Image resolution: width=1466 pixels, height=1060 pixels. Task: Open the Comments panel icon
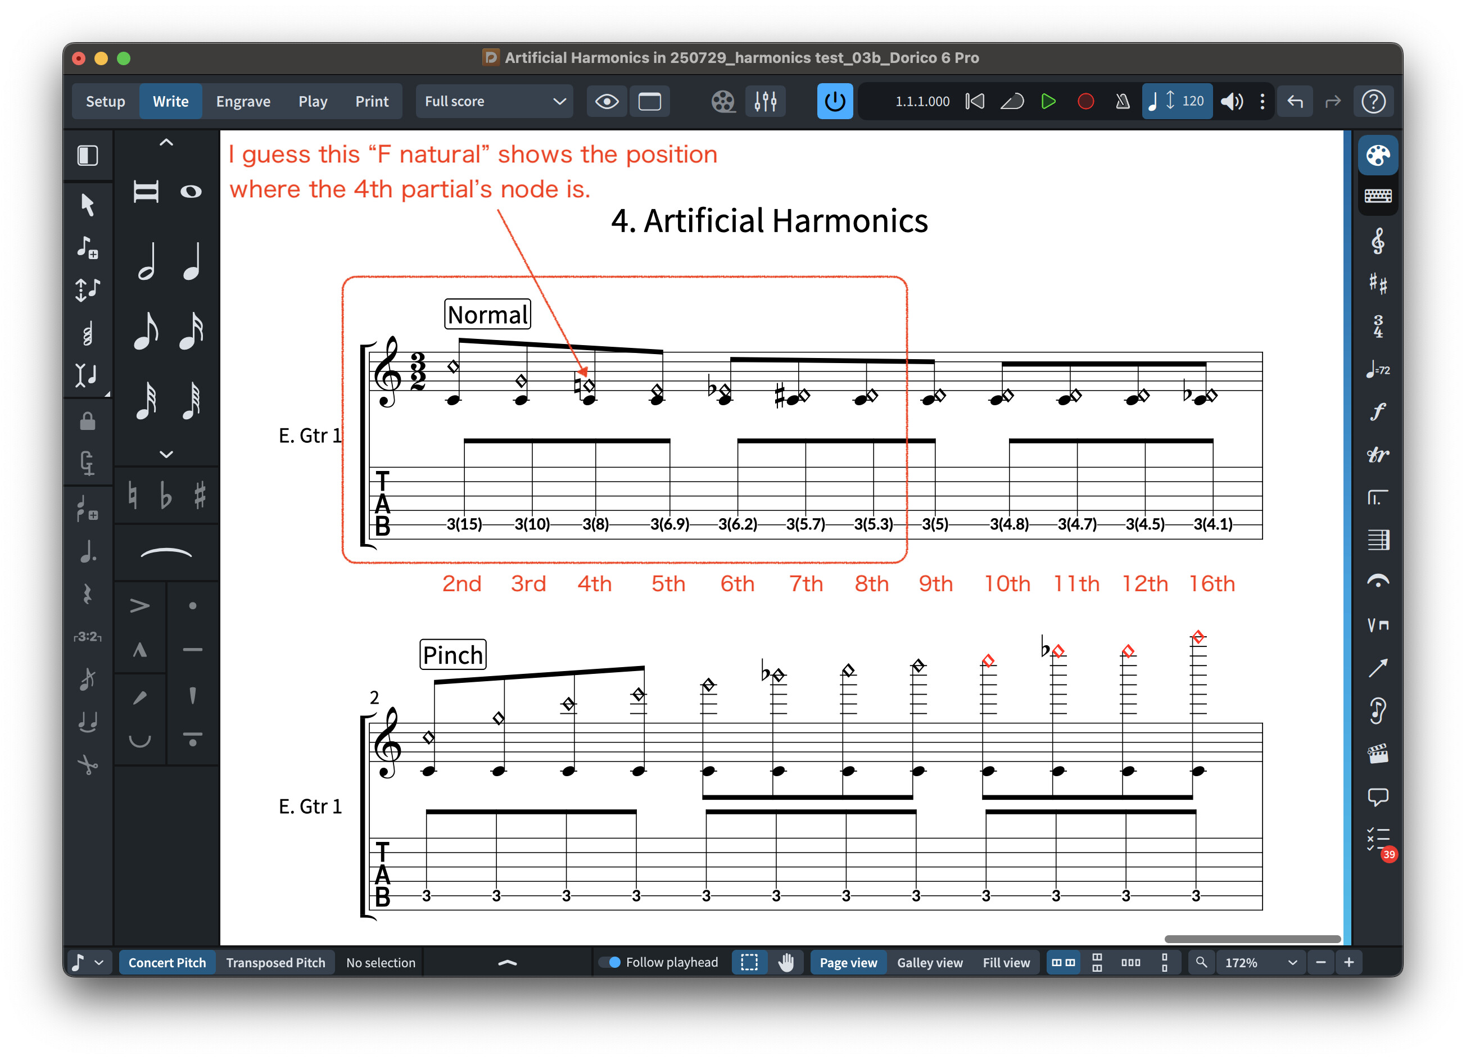(1377, 796)
